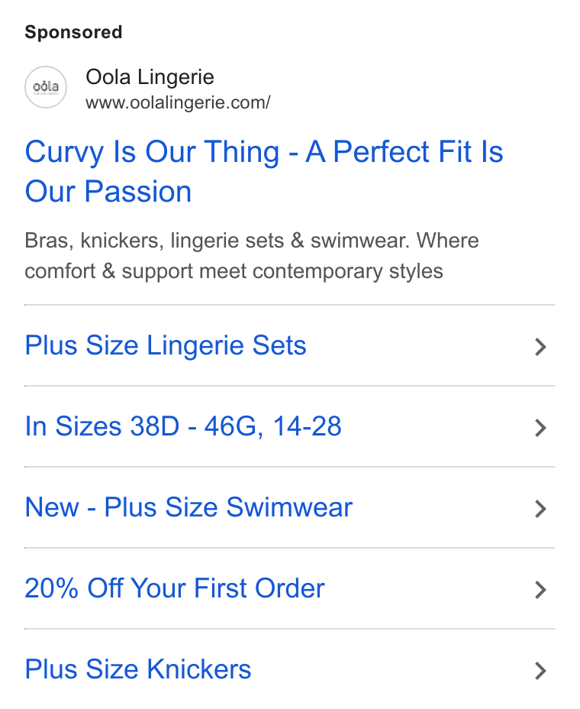The width and height of the screenshot is (580, 709).
Task: Open the Plus Size Knickers sitelink
Action: pyautogui.click(x=138, y=669)
